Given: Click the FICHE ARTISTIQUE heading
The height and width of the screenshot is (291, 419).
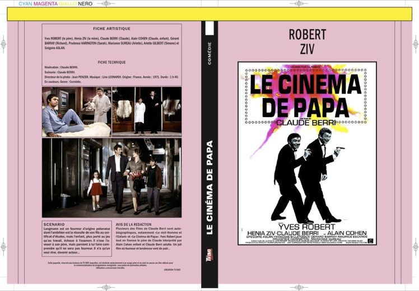Looking at the screenshot, I should [x=111, y=29].
